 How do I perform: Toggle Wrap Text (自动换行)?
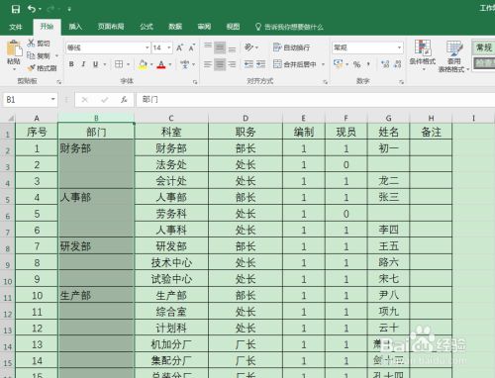click(292, 47)
